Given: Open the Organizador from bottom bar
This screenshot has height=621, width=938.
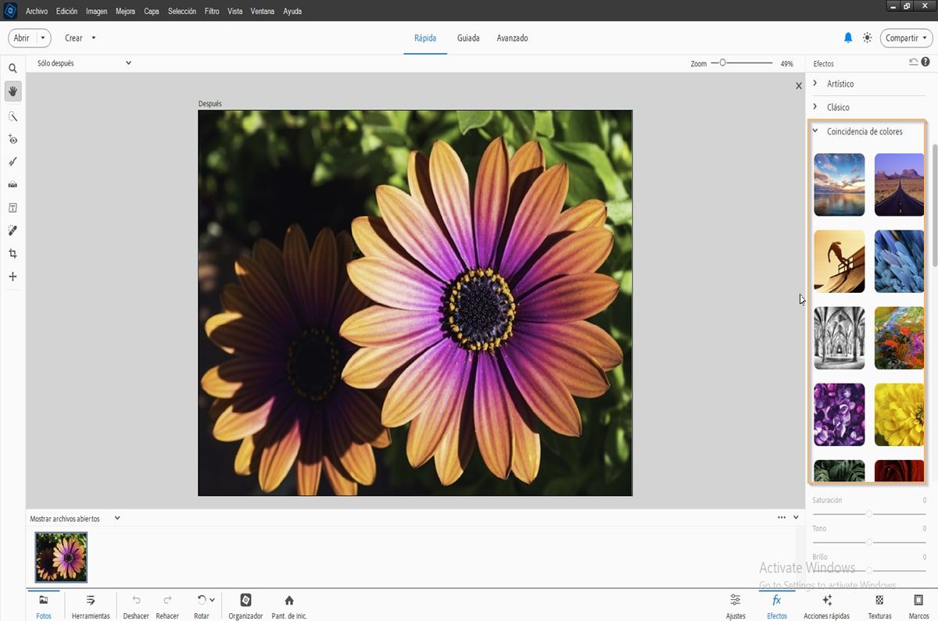Looking at the screenshot, I should [x=245, y=605].
